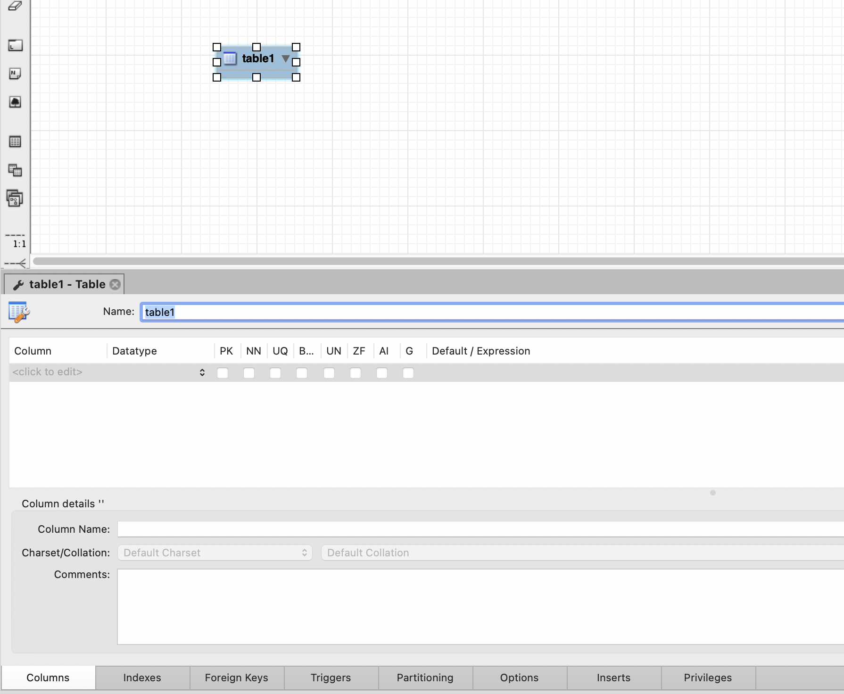
Task: Enable the NN (Not Null) checkbox
Action: 249,373
